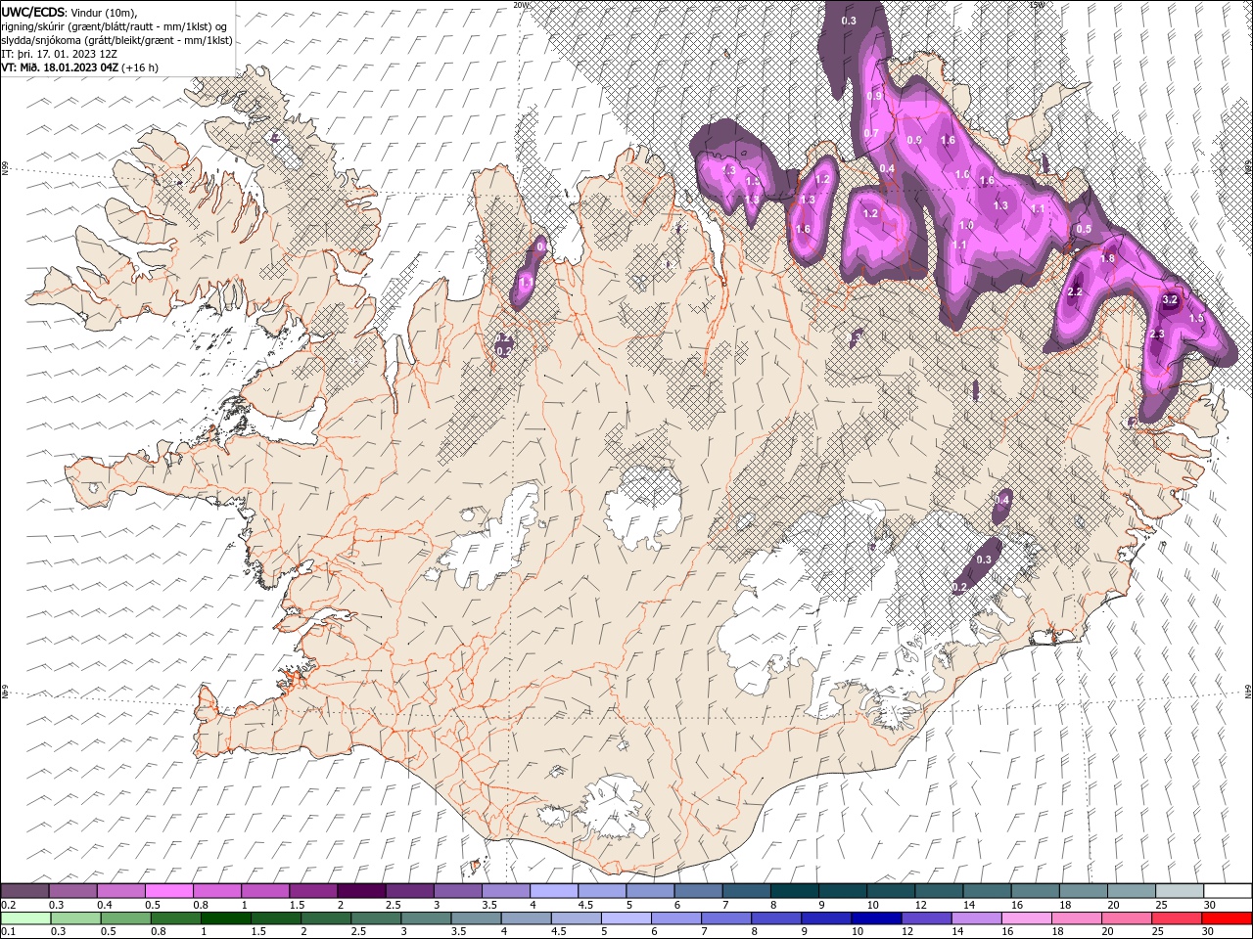Click the UWC/ECDS title text
1253x939 pixels.
pyautogui.click(x=33, y=12)
